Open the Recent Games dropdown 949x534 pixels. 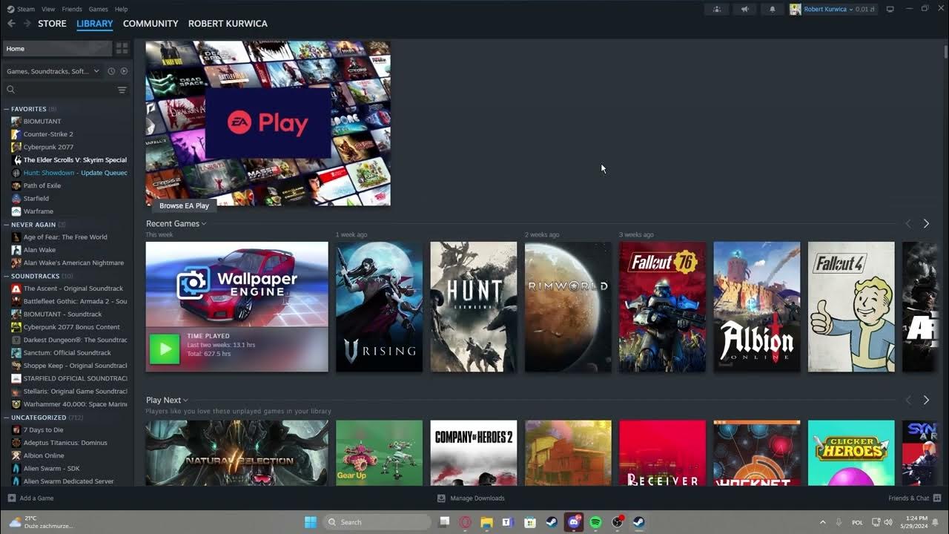[176, 223]
